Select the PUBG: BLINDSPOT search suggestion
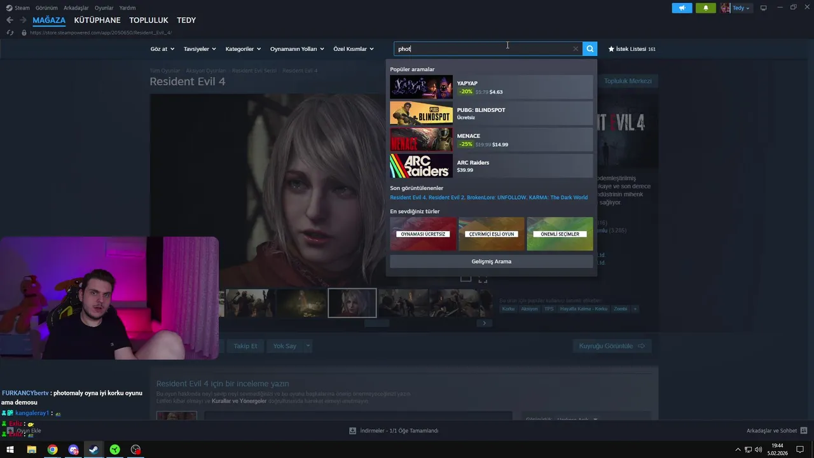 pyautogui.click(x=491, y=113)
